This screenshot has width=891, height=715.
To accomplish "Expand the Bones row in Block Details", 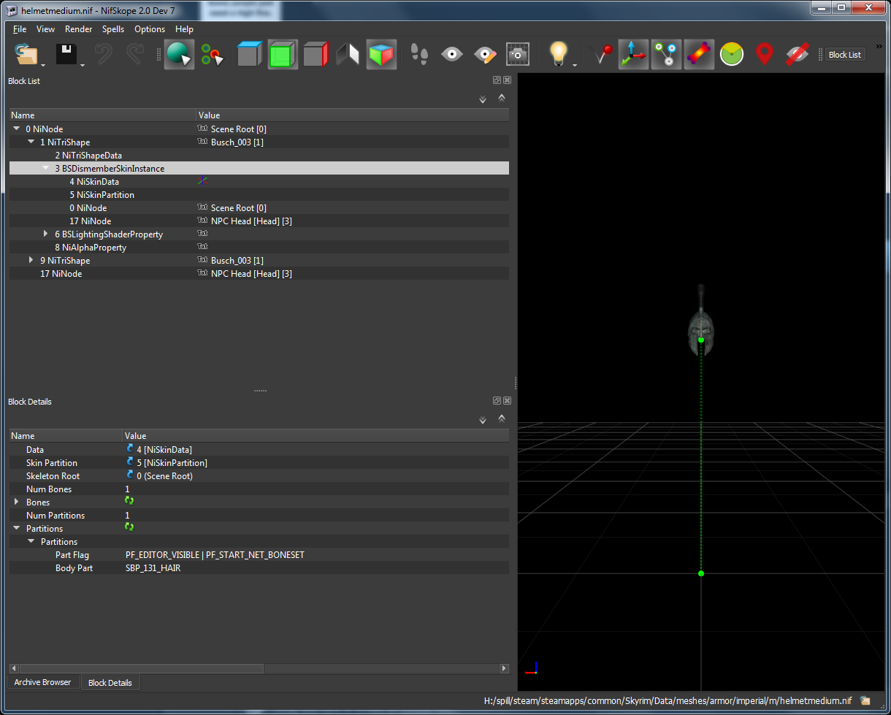I will click(x=17, y=502).
